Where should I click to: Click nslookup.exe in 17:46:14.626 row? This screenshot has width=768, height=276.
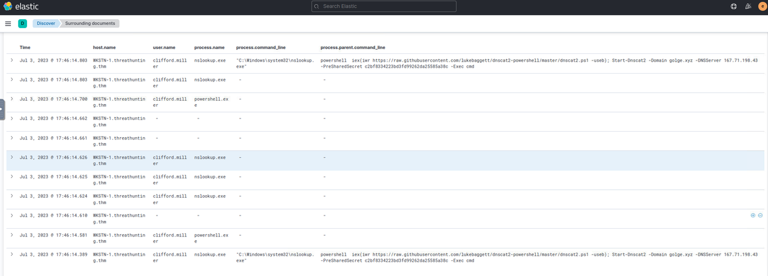coord(210,157)
